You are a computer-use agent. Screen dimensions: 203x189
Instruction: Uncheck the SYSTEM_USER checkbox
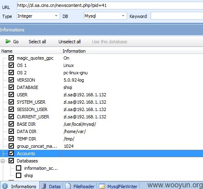tap(11, 102)
